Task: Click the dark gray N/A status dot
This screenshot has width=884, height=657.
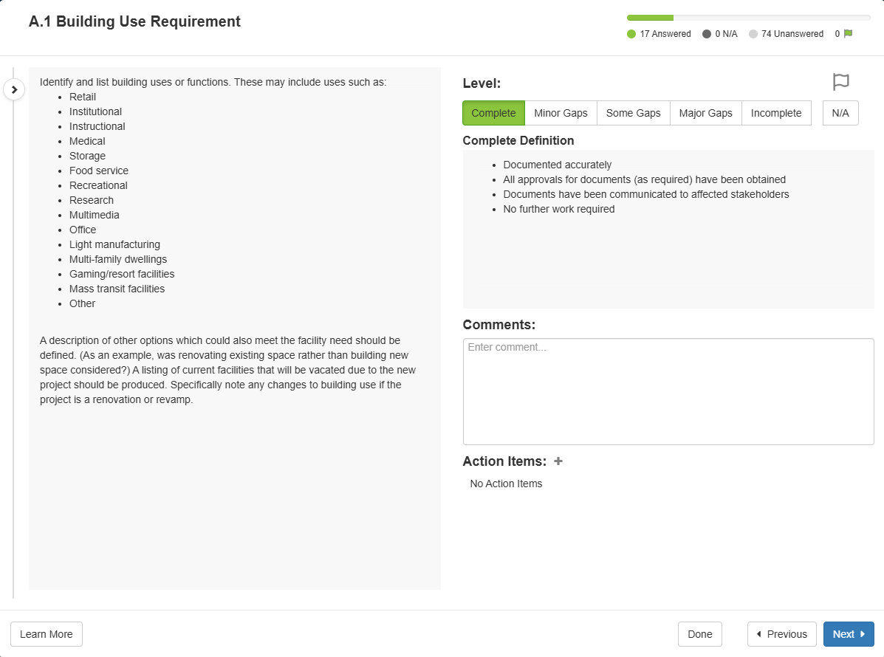Action: [x=707, y=34]
